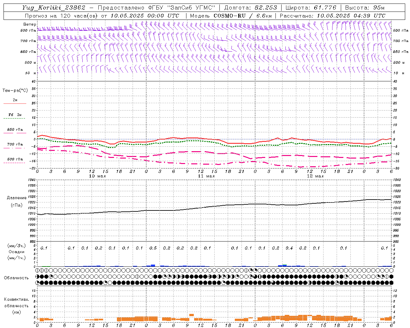Click the Осадки precipitation label

click(16, 252)
